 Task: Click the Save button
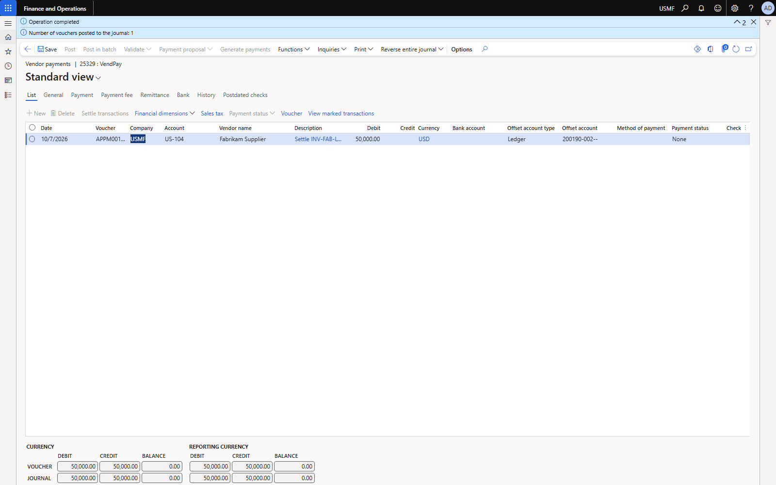(47, 49)
